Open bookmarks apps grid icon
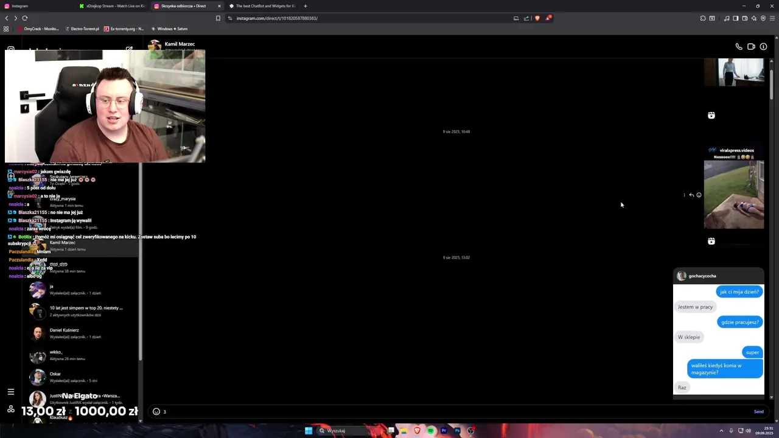The width and height of the screenshot is (779, 438). point(6,29)
